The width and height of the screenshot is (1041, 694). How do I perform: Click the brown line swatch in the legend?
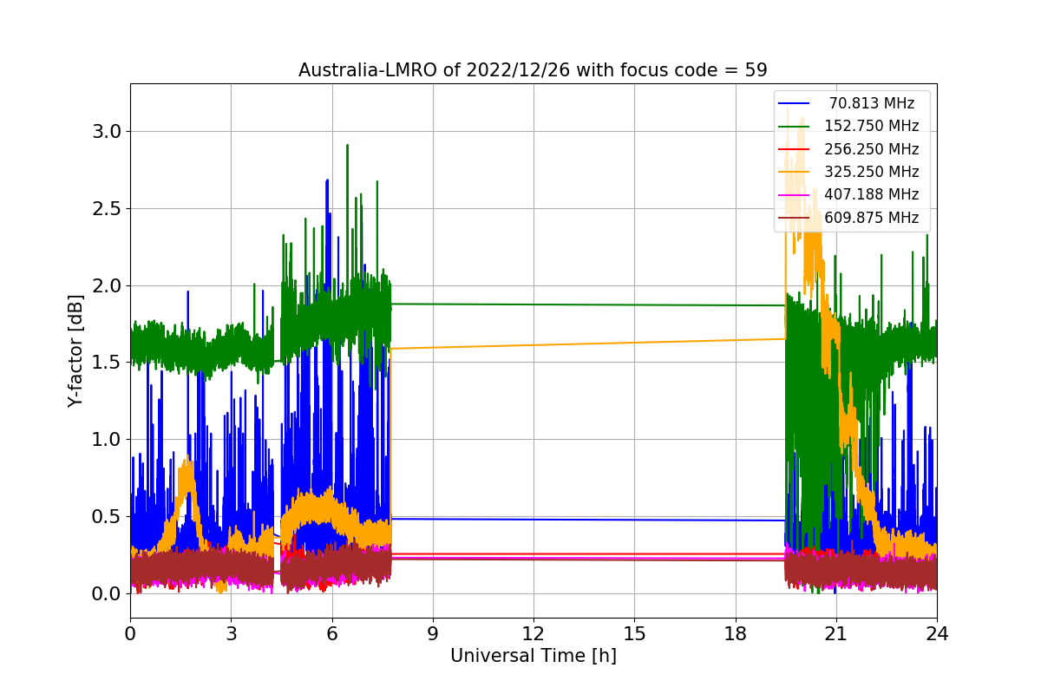click(x=794, y=218)
